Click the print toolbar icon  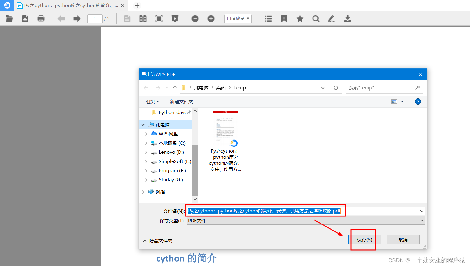pyautogui.click(x=41, y=19)
